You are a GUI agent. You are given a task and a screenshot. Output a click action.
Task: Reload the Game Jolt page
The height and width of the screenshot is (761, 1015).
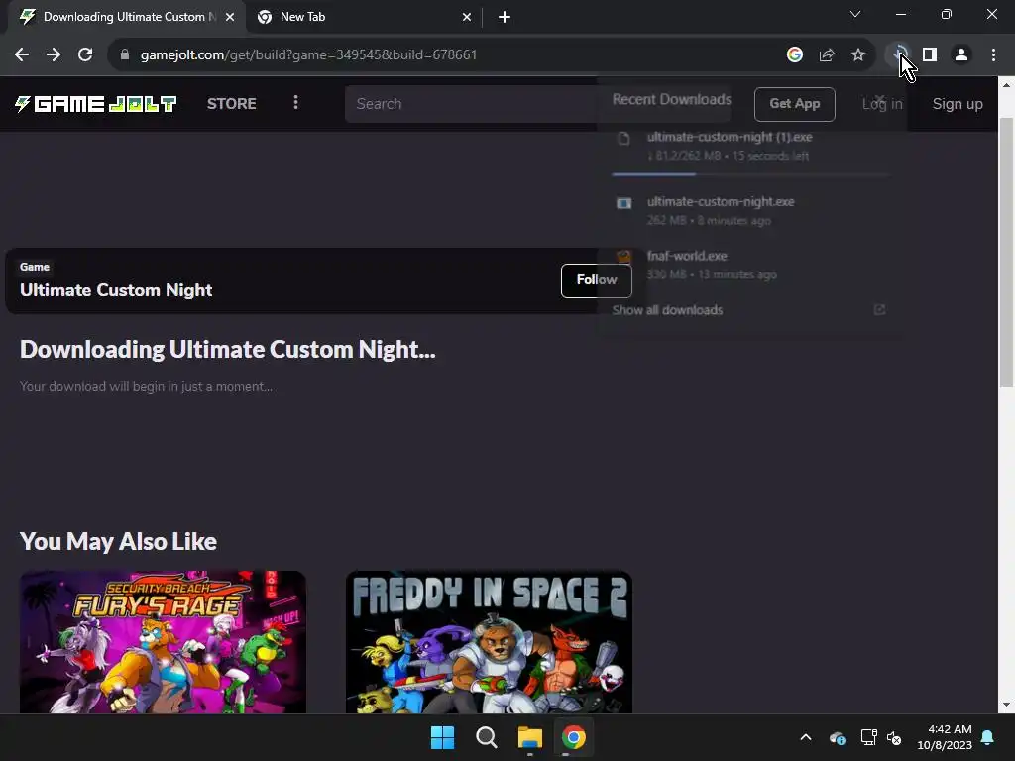[x=85, y=55]
